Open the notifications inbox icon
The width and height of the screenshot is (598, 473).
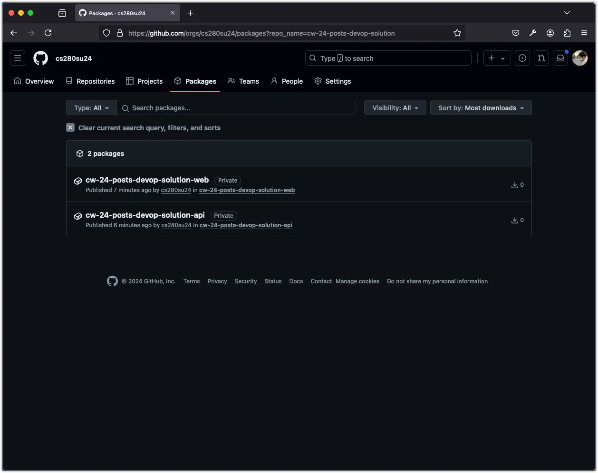[560, 58]
